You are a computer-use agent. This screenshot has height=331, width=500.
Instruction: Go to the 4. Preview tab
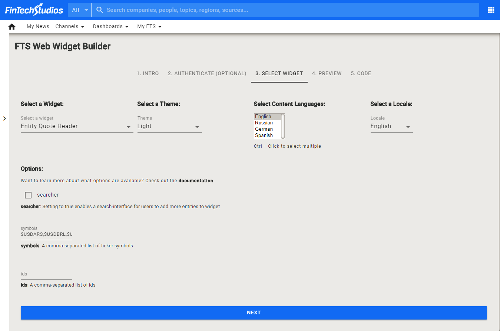pos(327,73)
